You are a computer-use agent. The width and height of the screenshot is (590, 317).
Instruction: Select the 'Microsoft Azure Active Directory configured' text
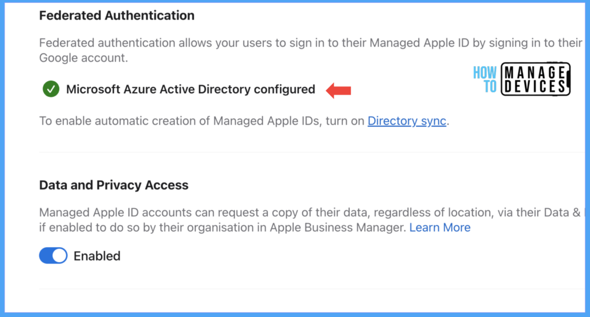point(191,89)
